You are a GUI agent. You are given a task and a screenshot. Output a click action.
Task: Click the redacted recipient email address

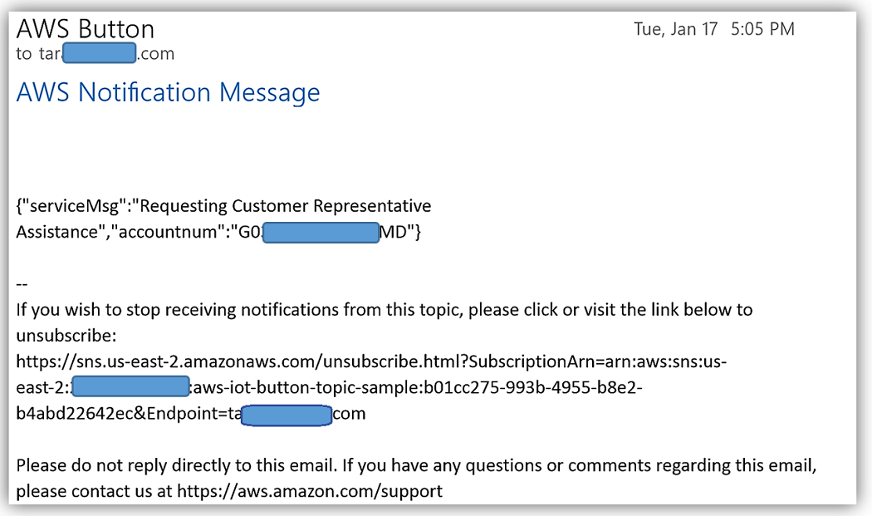click(x=99, y=54)
